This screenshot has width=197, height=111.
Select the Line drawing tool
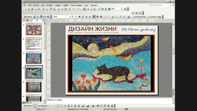tap(51, 105)
